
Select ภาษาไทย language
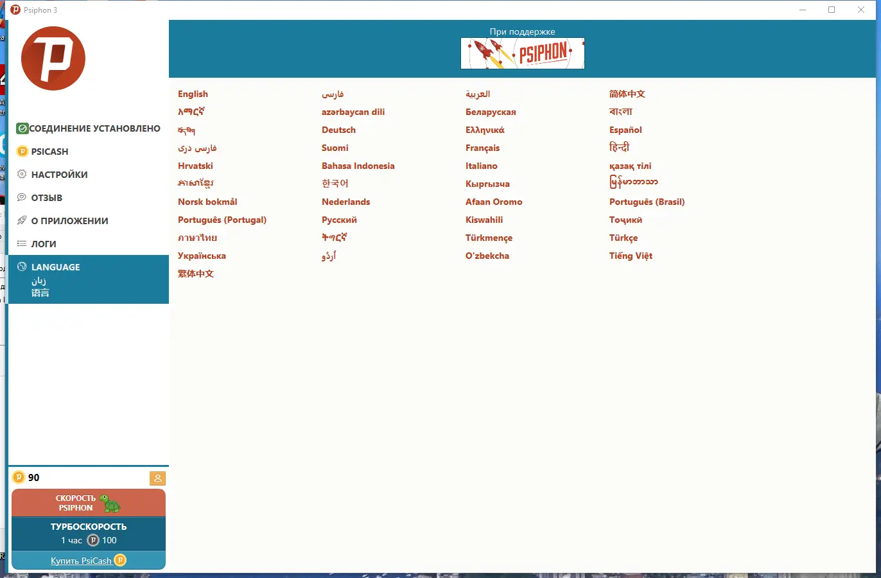point(197,238)
